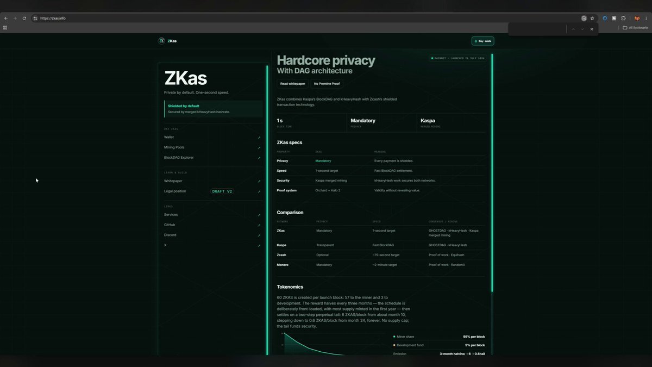Click the arrow icon beside Discord

tap(259, 235)
